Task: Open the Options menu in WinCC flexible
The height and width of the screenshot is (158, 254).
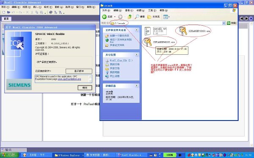Action: (x=69, y=7)
